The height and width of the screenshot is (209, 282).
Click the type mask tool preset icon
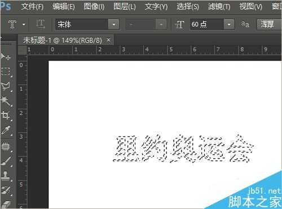pos(12,25)
